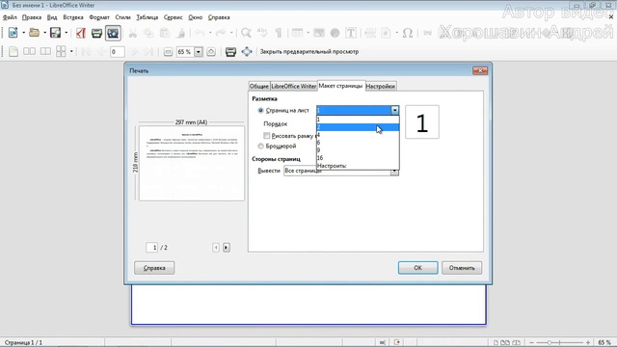
Task: Click print icon in preview toolbar
Action: pyautogui.click(x=230, y=52)
